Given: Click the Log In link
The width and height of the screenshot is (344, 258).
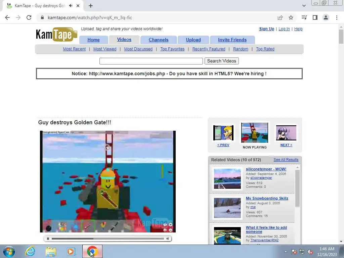Looking at the screenshot, I should tap(284, 29).
